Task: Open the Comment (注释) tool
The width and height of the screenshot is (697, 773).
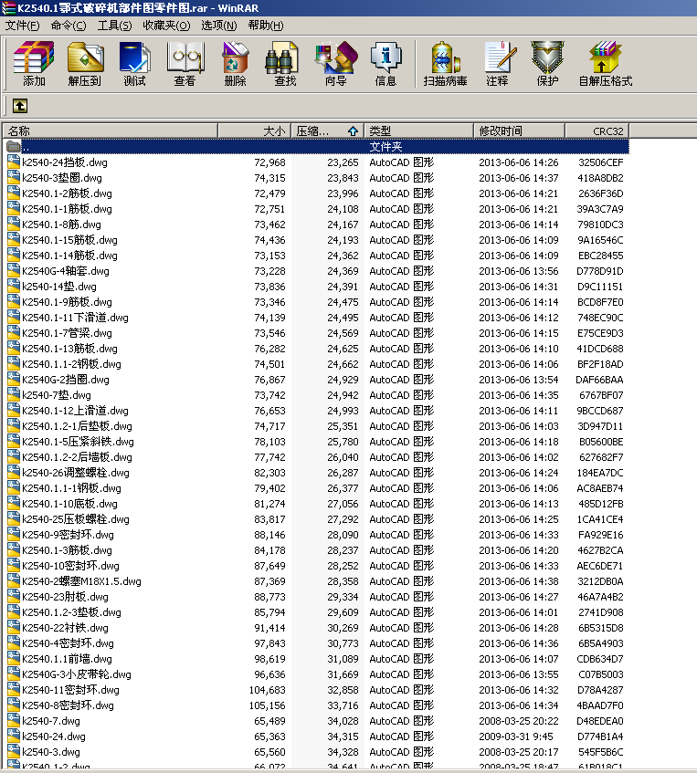Action: tap(498, 63)
